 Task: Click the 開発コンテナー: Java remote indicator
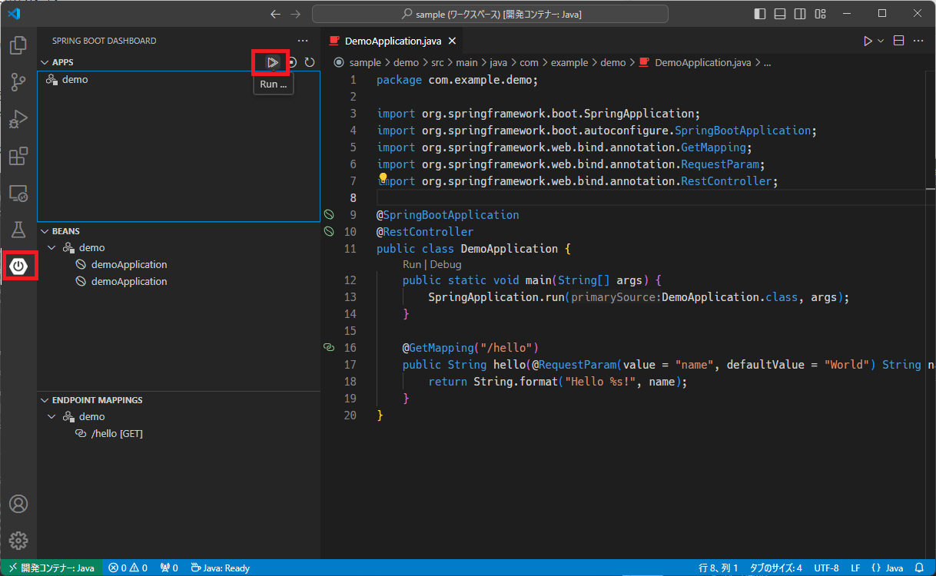click(x=51, y=568)
